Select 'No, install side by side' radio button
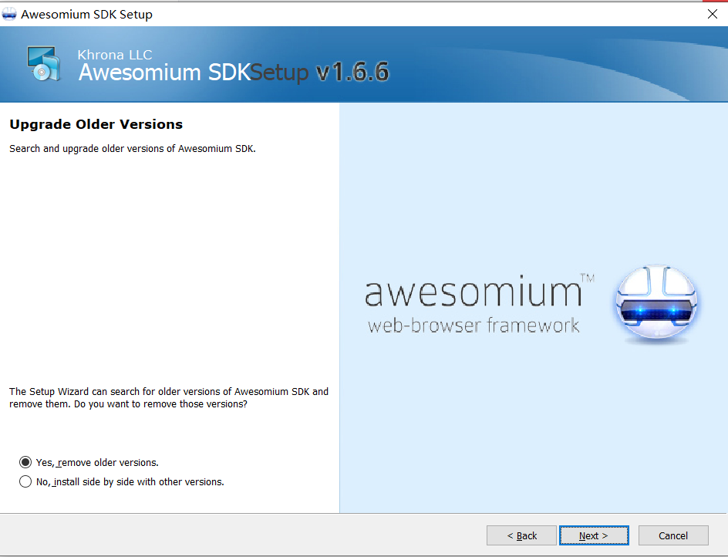Screen dimensions: 728x557 pos(25,481)
